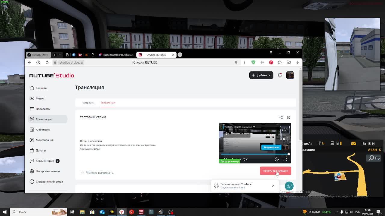Click the Добавить button

[x=261, y=75]
